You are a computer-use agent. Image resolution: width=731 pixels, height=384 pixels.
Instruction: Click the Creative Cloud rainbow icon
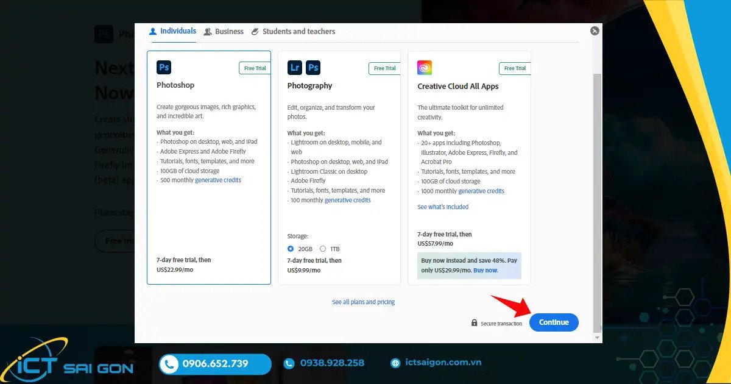click(x=425, y=68)
